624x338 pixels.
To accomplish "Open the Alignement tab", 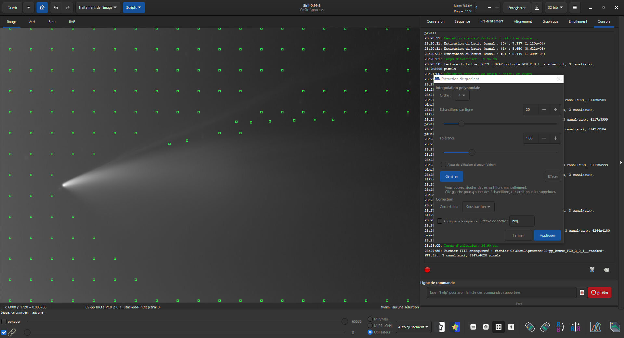I will coord(523,21).
